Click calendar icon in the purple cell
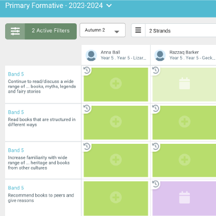Image resolution: width=216 pixels, height=216 pixels. pos(185,197)
